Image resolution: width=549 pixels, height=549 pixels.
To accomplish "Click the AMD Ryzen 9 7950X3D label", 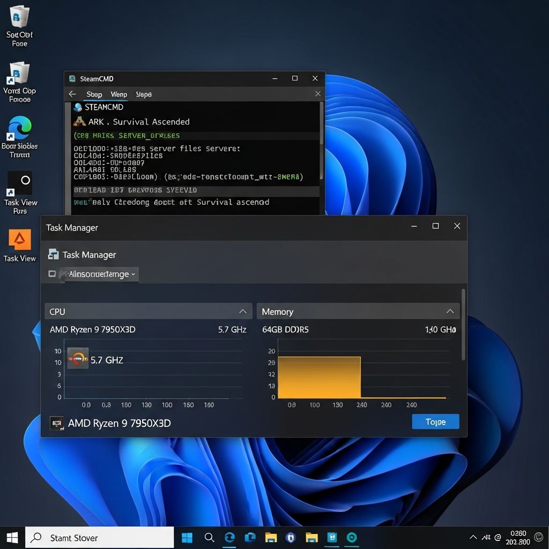I will tap(119, 423).
